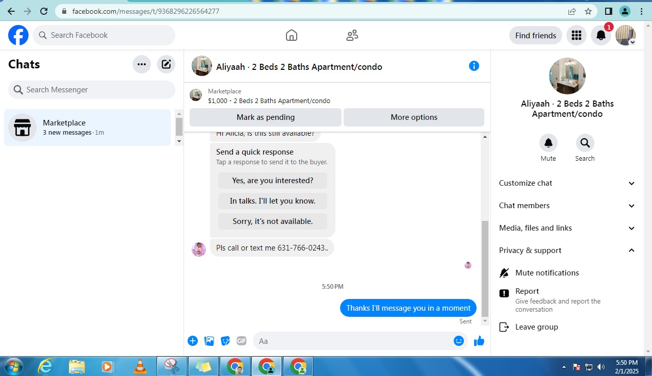Open Internet Explorer from taskbar
Image resolution: width=652 pixels, height=376 pixels.
tap(45, 366)
